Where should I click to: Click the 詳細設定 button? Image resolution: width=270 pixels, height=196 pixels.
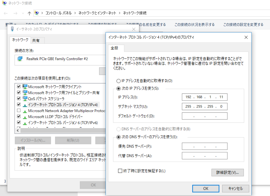[x=227, y=172]
